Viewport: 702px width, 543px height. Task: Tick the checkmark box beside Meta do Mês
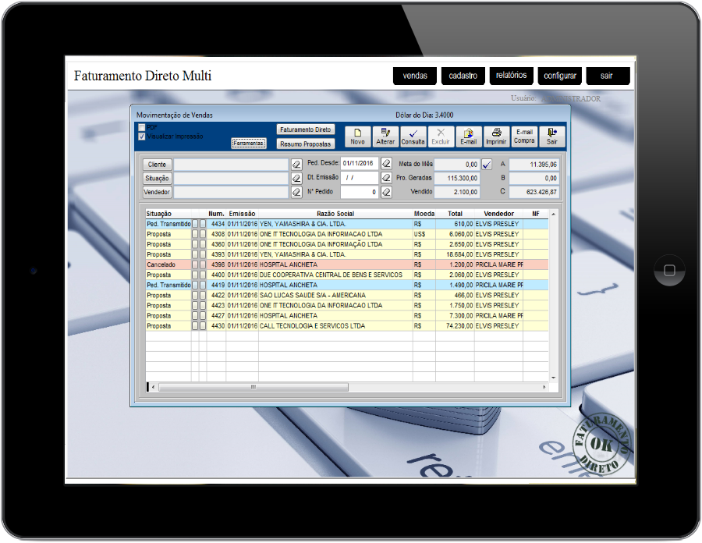pos(487,165)
